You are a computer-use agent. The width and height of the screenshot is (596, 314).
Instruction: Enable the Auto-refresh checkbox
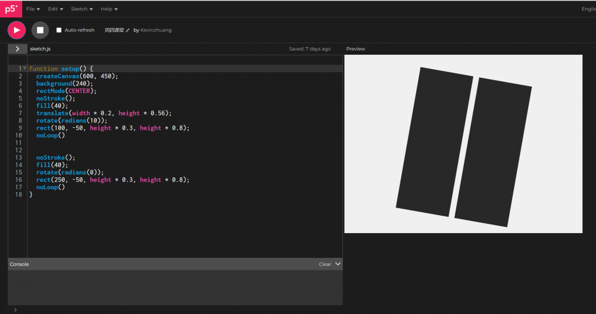pyautogui.click(x=59, y=30)
